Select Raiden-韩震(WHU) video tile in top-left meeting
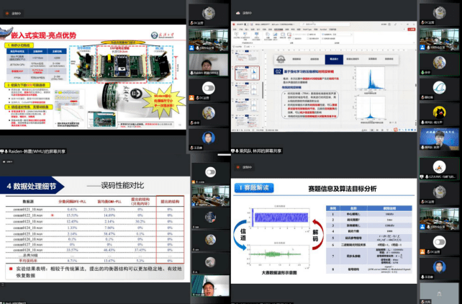Image resolution: width=462 pixels, height=304 pixels. click(209, 64)
